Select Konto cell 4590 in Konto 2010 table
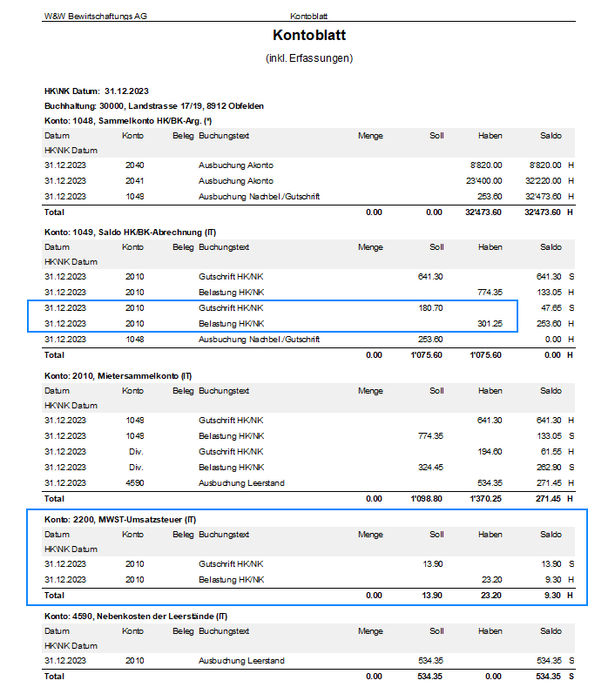 135,483
